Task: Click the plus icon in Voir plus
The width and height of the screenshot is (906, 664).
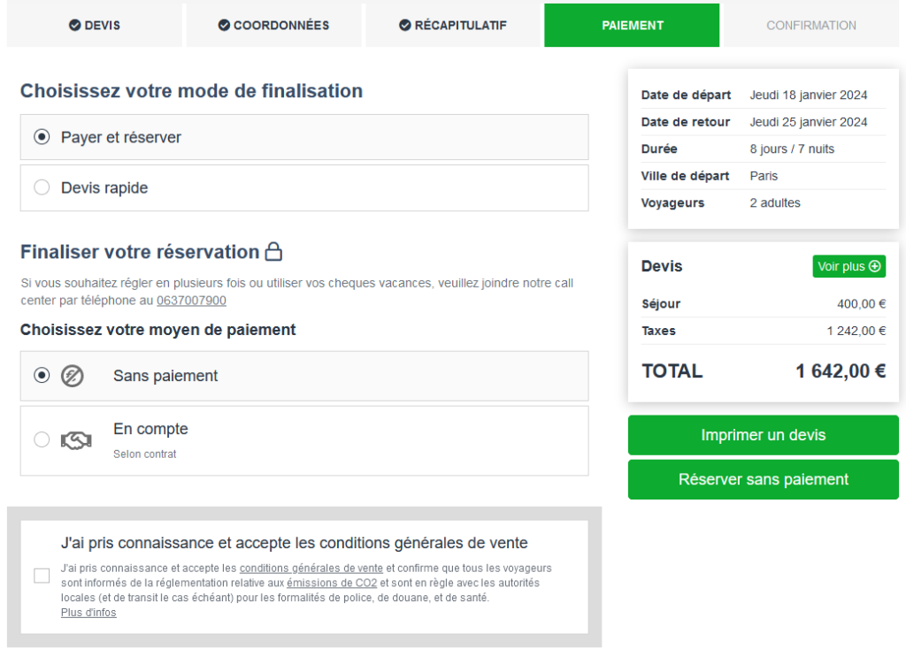Action: coord(875,266)
